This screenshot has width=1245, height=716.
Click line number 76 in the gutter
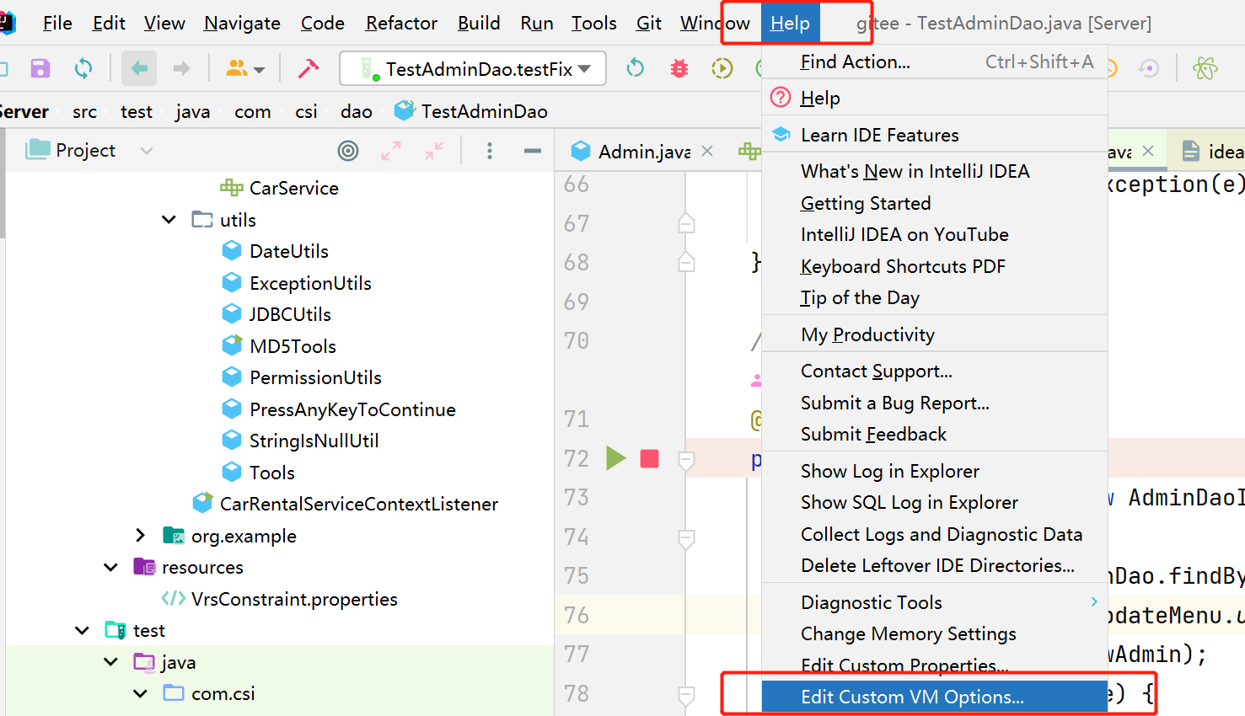click(x=577, y=615)
